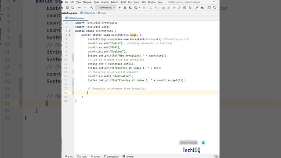Viewport: 281px width, 158px height.
Task: Open the Terminal tool window tab
Action: 128,157
